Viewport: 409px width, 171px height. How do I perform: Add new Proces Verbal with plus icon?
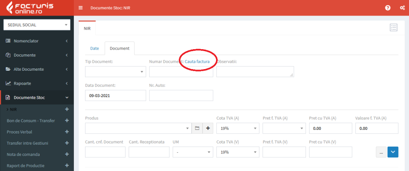(67, 132)
